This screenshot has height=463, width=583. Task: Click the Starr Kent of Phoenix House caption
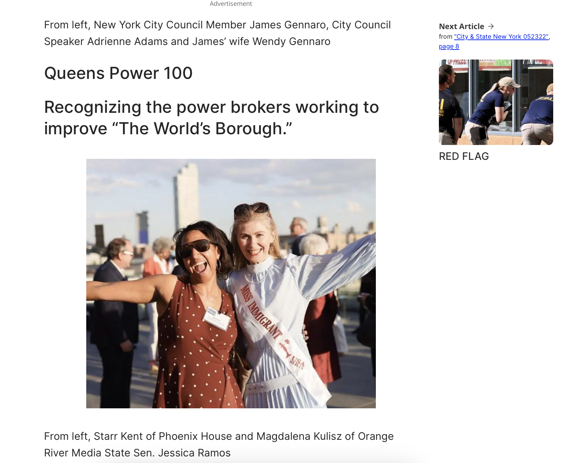(x=219, y=445)
